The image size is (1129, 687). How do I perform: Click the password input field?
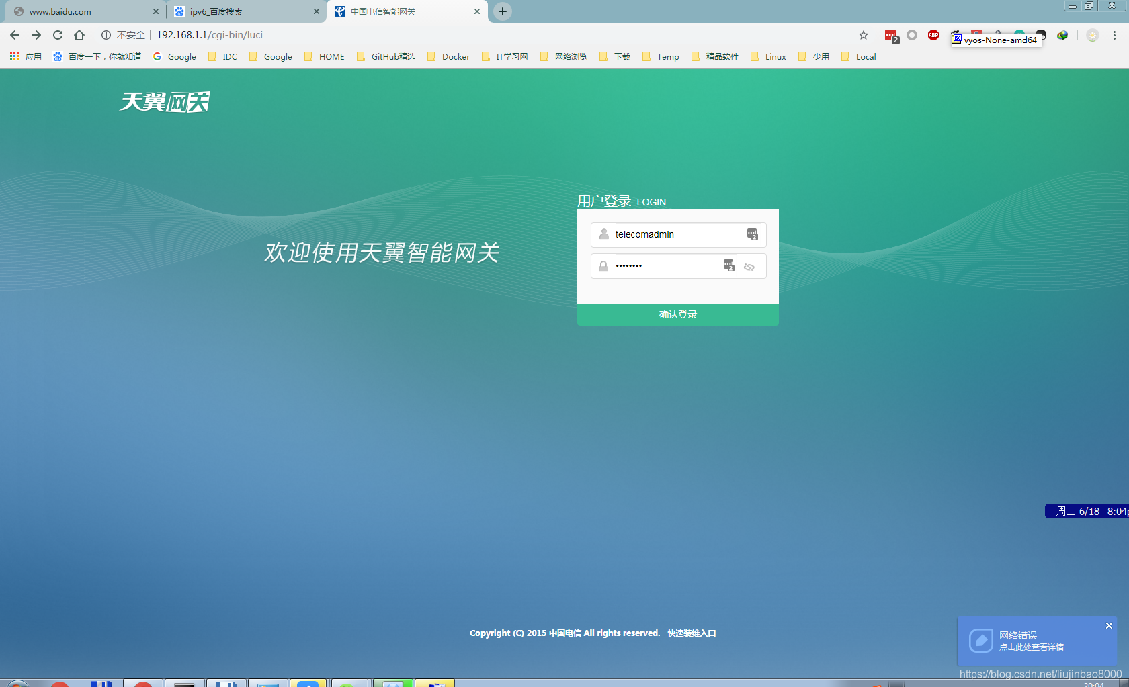pyautogui.click(x=678, y=266)
